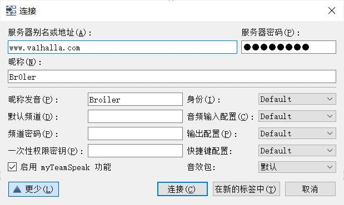Expand the 音频输入配置 dropdown
This screenshot has height=205, width=344.
pyautogui.click(x=297, y=116)
